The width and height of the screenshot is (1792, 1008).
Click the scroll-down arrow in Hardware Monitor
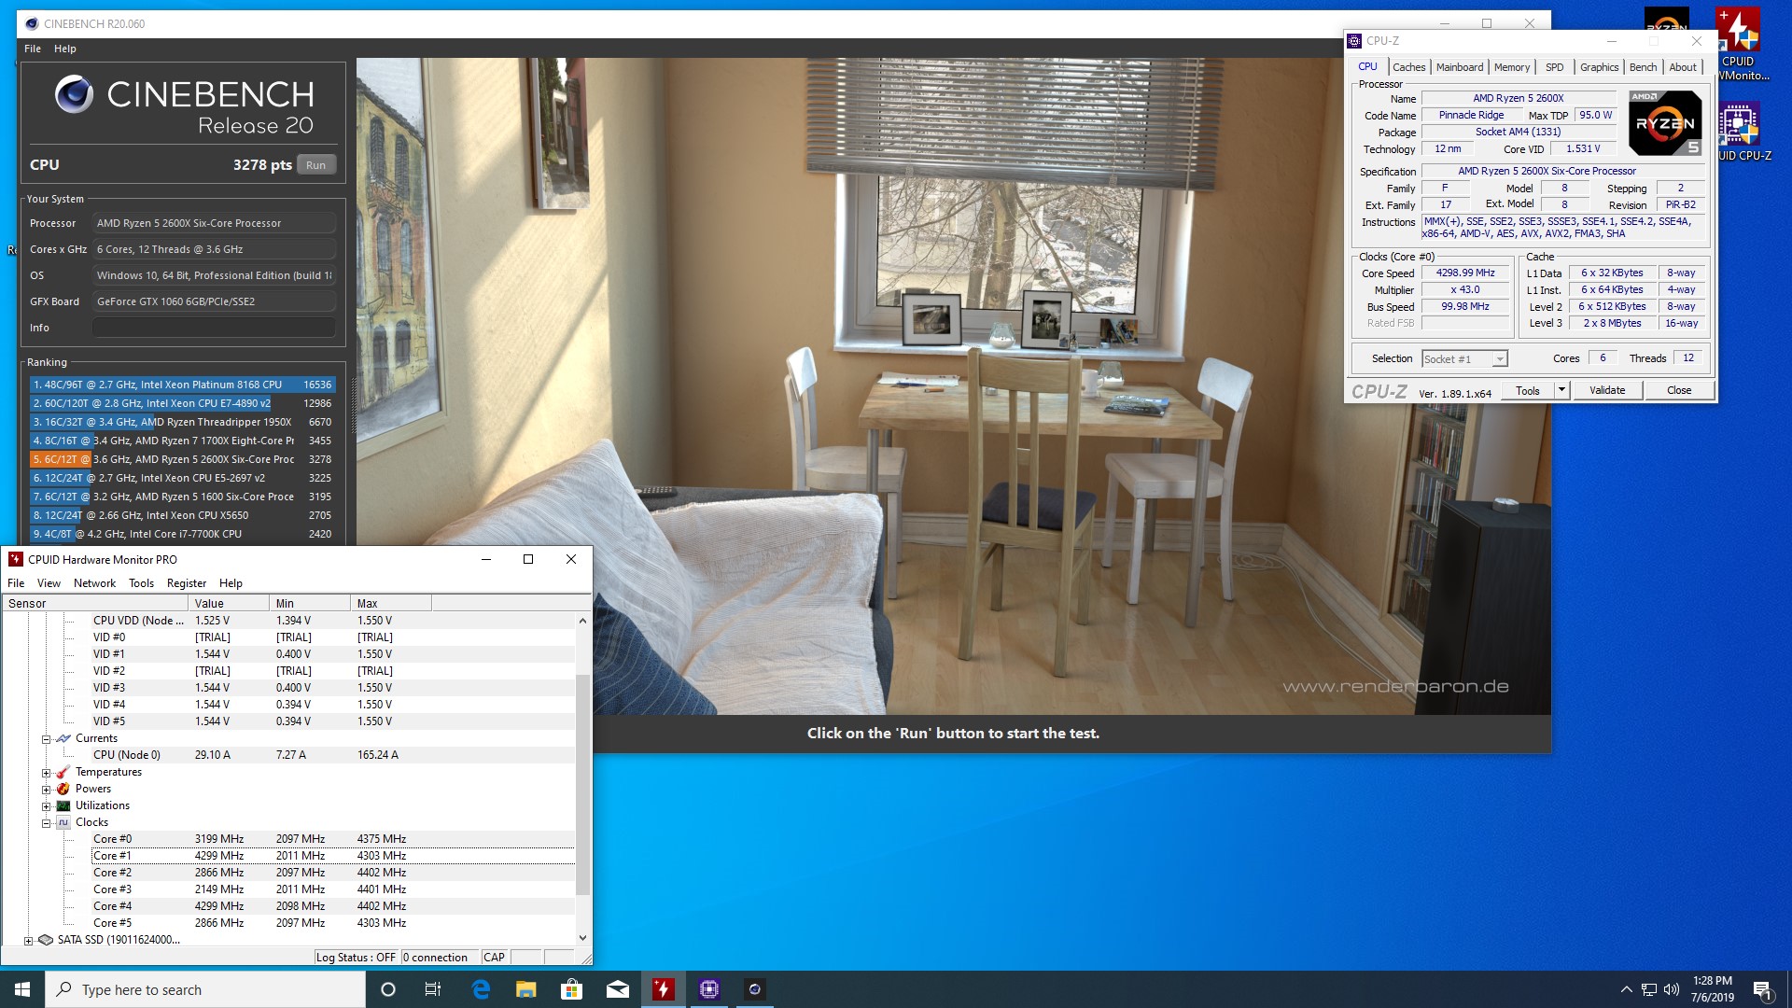click(x=582, y=938)
